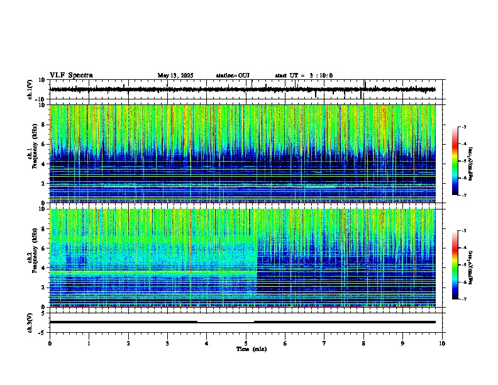Click the ch.1 colorbar "log(PSD)" label
This screenshot has height=385, width=498.
tap(470, 164)
